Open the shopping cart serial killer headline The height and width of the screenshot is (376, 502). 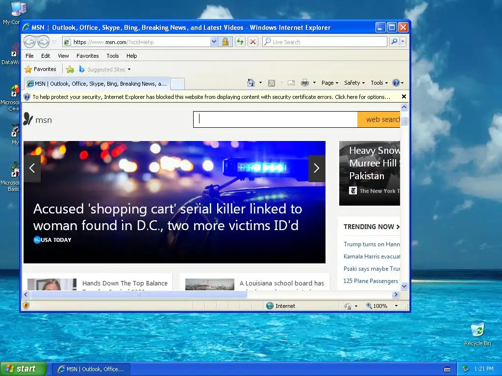pyautogui.click(x=168, y=217)
